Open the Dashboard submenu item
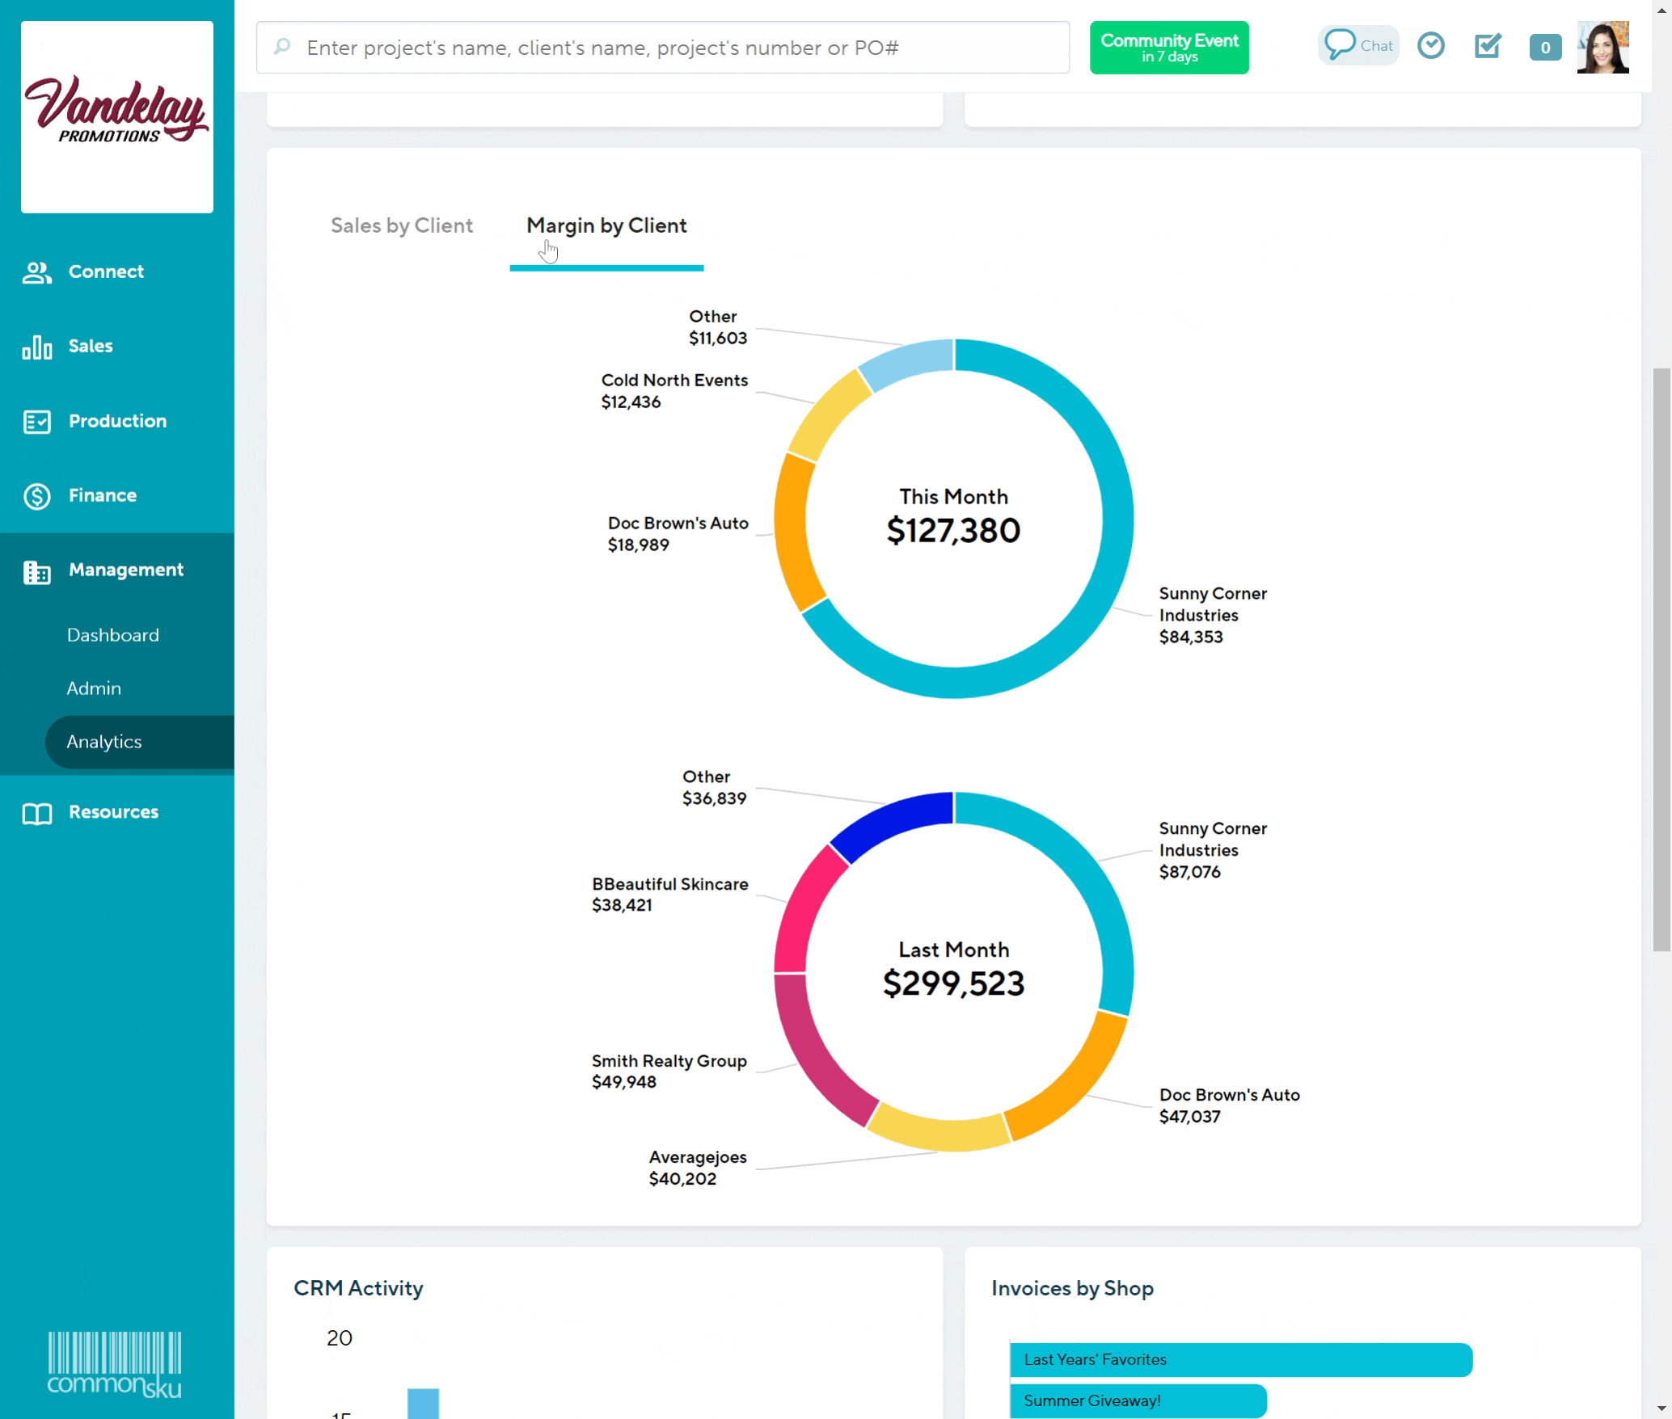Screen dimensions: 1672x1419 click(x=113, y=635)
